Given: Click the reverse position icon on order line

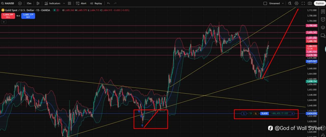Looking at the screenshot, I should (x=244, y=113).
